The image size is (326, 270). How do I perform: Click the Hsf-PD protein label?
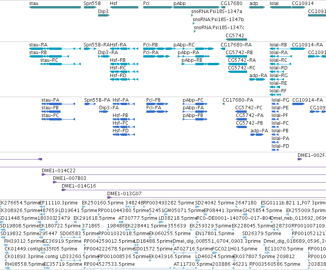(x=121, y=131)
